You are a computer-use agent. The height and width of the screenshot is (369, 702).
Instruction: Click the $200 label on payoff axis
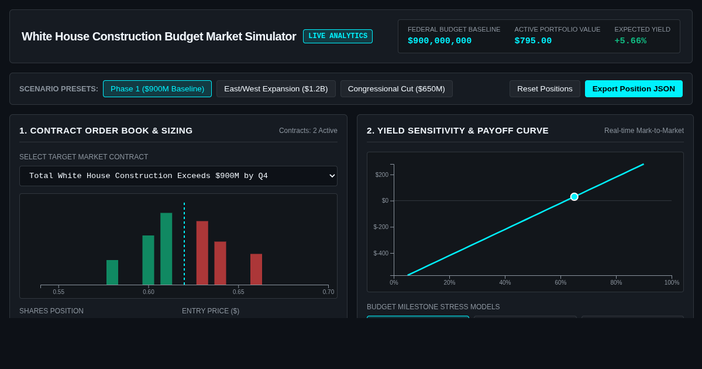pyautogui.click(x=381, y=175)
